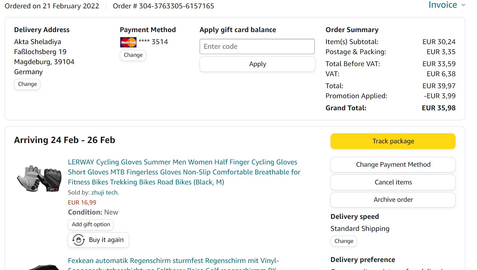
Task: Change the Standard Shipping delivery speed
Action: tap(343, 241)
